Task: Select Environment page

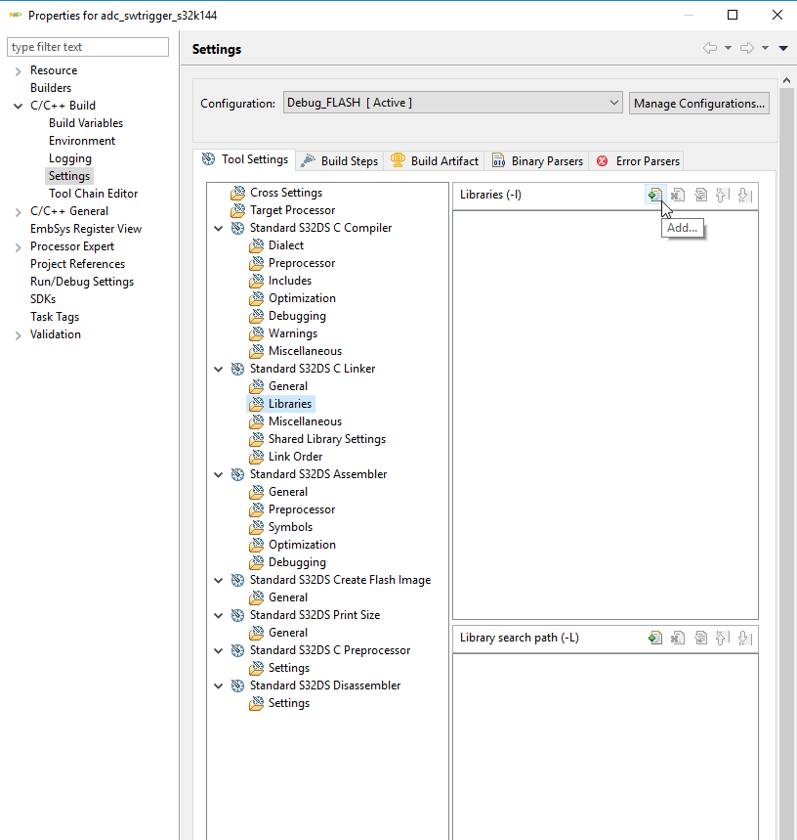Action: (82, 141)
